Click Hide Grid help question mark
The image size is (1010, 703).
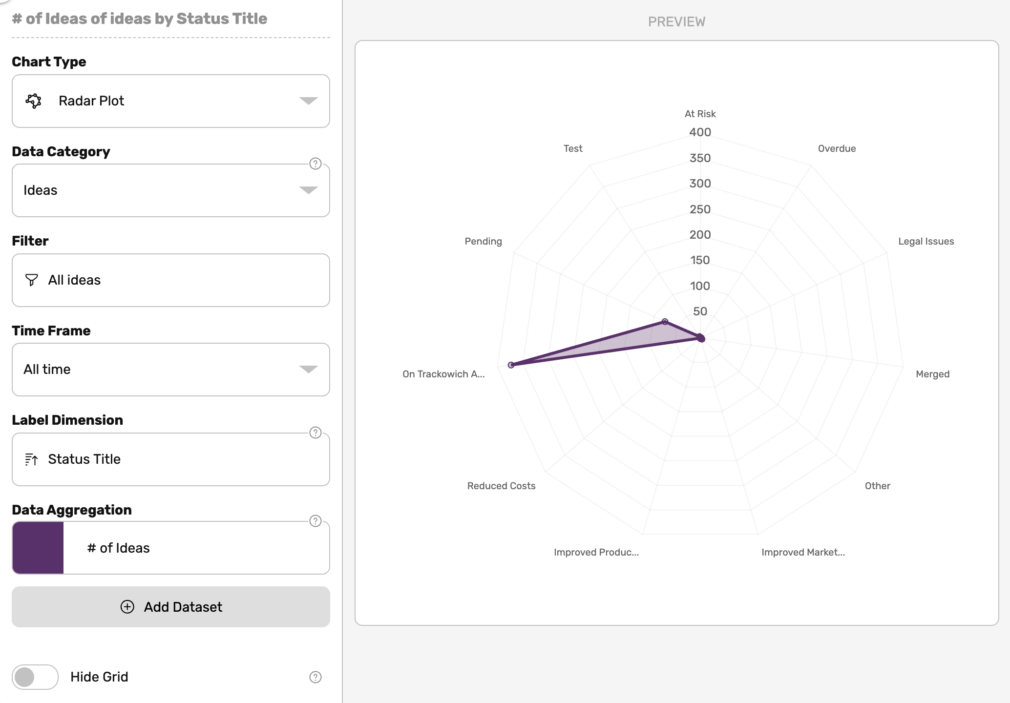[x=316, y=677]
